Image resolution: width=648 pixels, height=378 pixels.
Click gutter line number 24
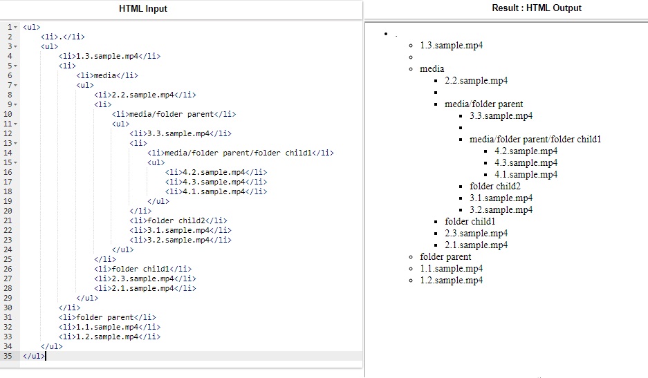tap(8, 249)
